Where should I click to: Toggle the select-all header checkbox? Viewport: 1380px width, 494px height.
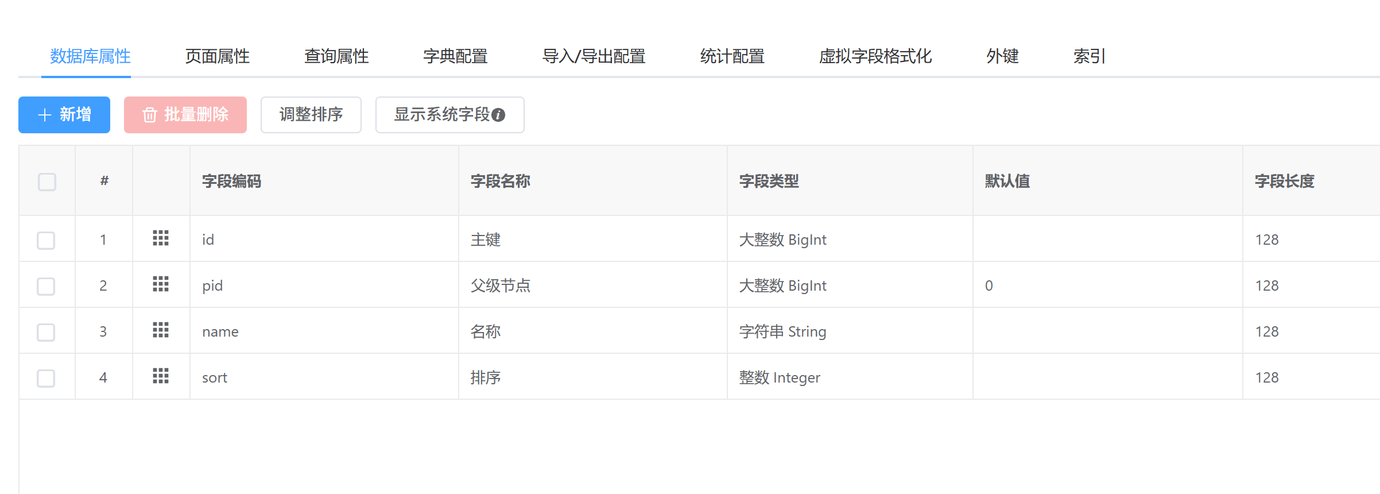47,182
